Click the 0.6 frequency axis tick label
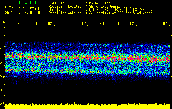Image resolution: width=172 pixels, height=109 pixels. [2, 104]
